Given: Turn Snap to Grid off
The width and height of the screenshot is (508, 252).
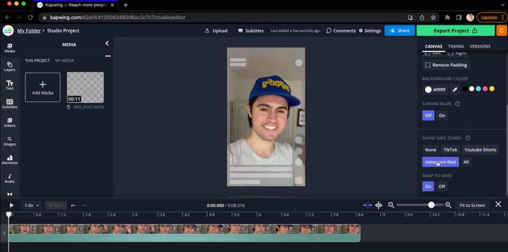Looking at the screenshot, I should pyautogui.click(x=442, y=186).
